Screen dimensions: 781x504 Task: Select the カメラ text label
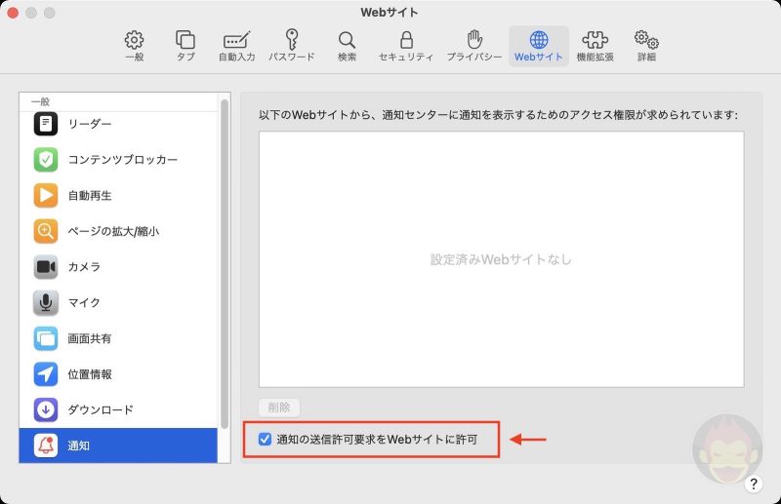(x=84, y=267)
